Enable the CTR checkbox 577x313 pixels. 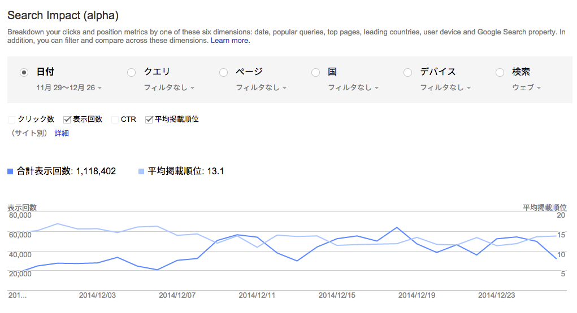click(115, 120)
